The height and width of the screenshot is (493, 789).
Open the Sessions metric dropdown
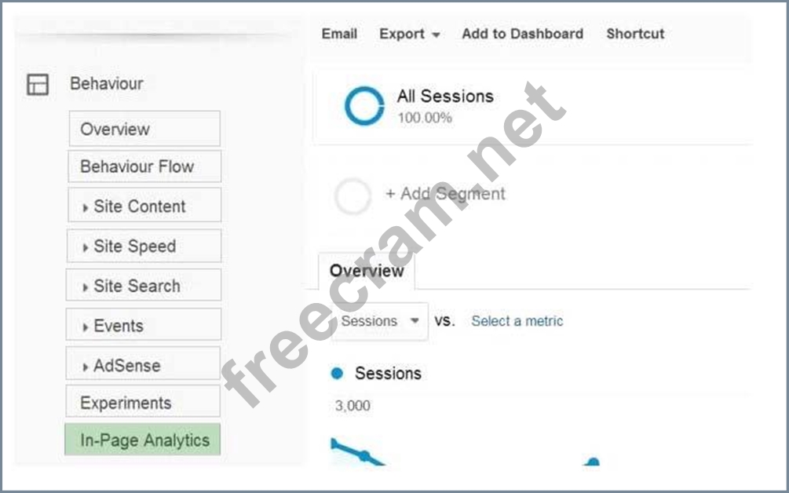coord(380,321)
